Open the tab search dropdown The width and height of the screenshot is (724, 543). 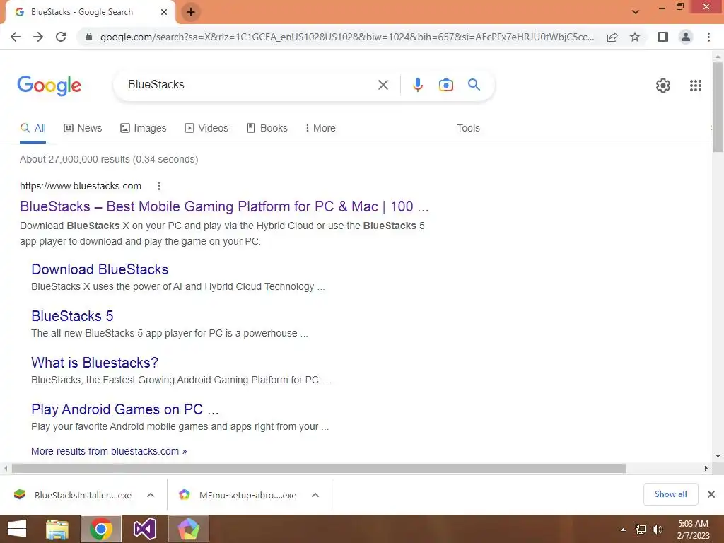click(636, 11)
